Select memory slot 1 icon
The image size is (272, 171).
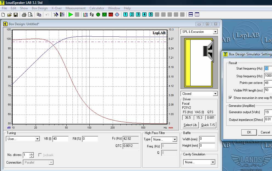125,15
